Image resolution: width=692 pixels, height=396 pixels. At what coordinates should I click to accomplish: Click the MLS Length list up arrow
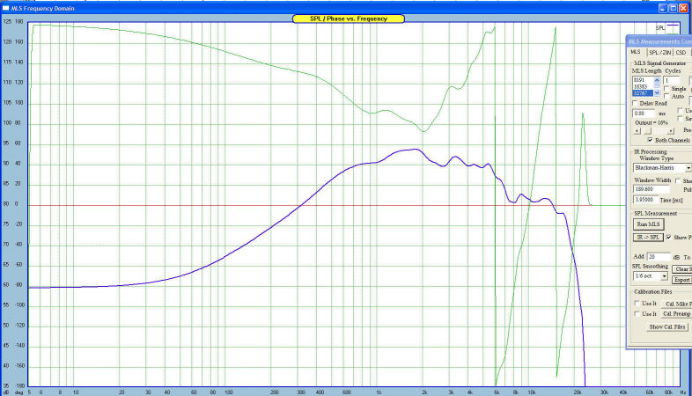(657, 80)
